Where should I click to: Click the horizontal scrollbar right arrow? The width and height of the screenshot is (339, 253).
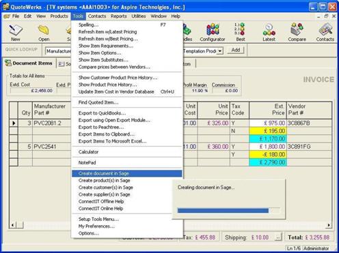coord(329,225)
